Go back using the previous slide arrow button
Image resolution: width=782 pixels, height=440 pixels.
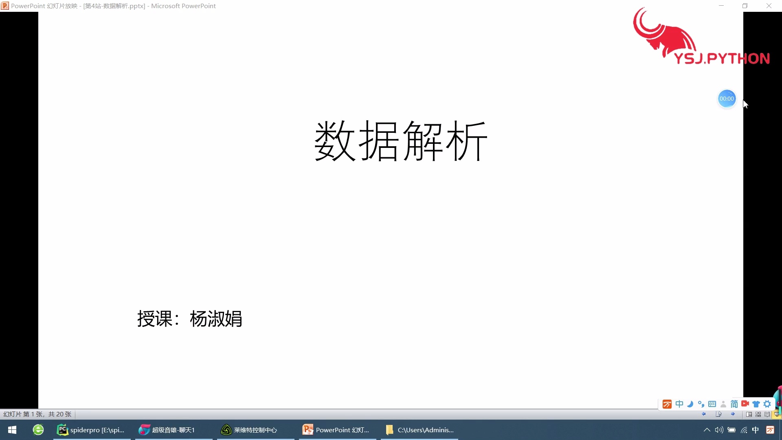tap(704, 415)
